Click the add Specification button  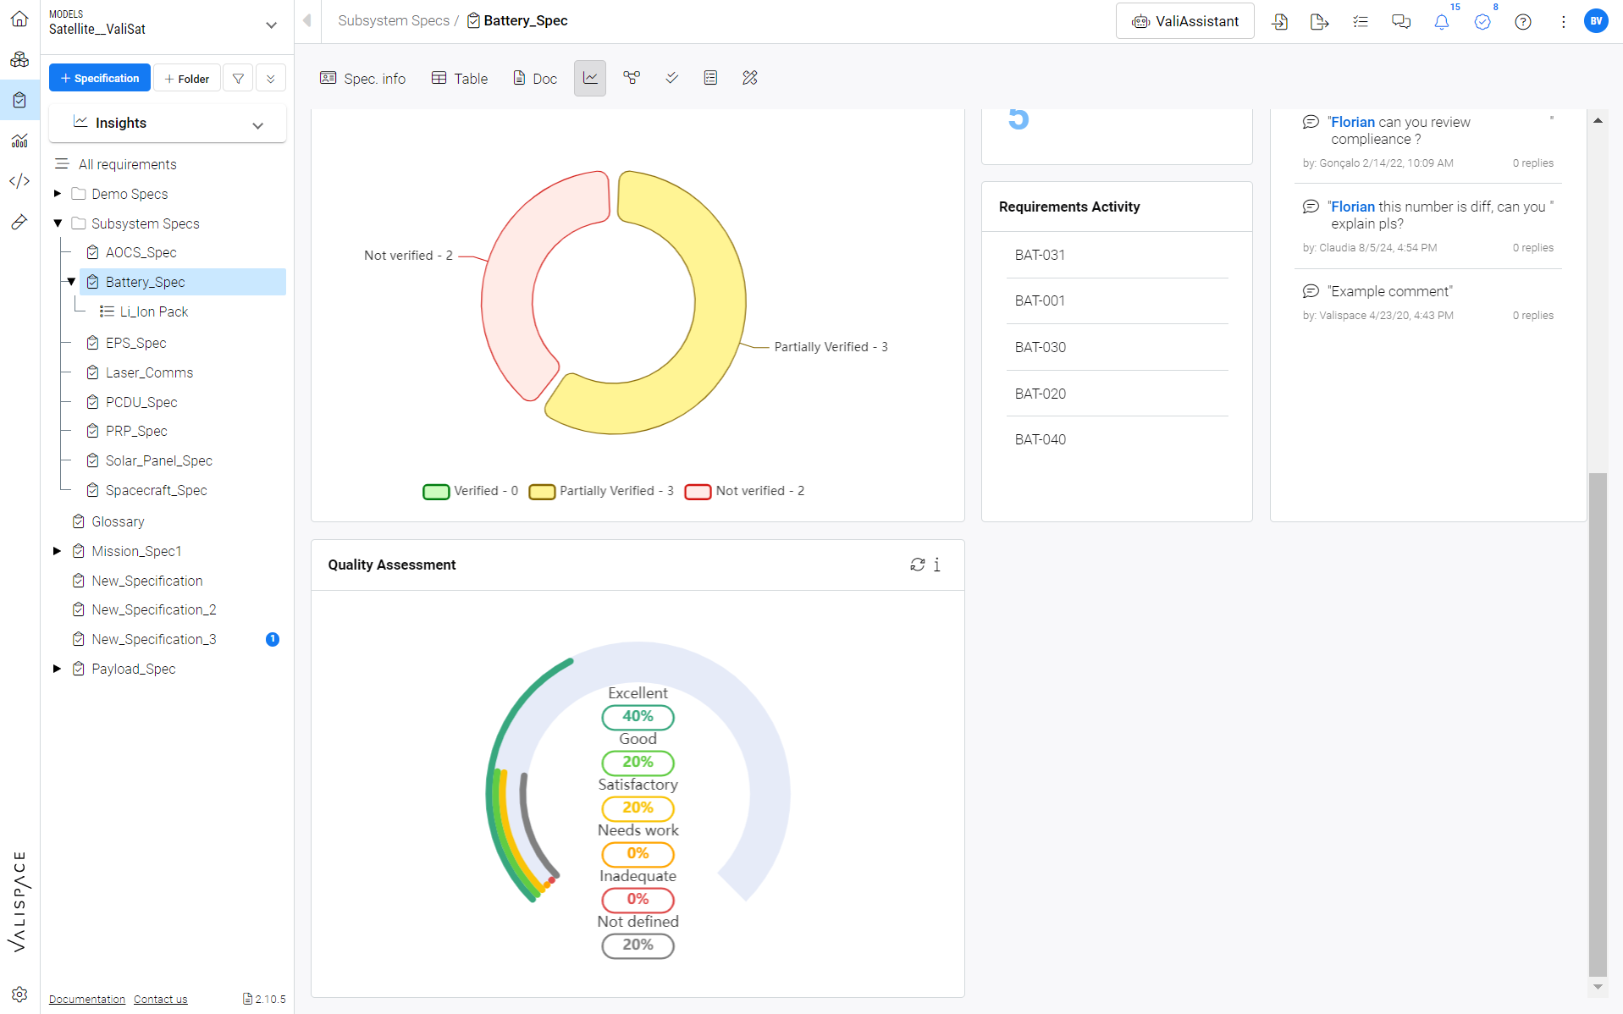(x=100, y=78)
